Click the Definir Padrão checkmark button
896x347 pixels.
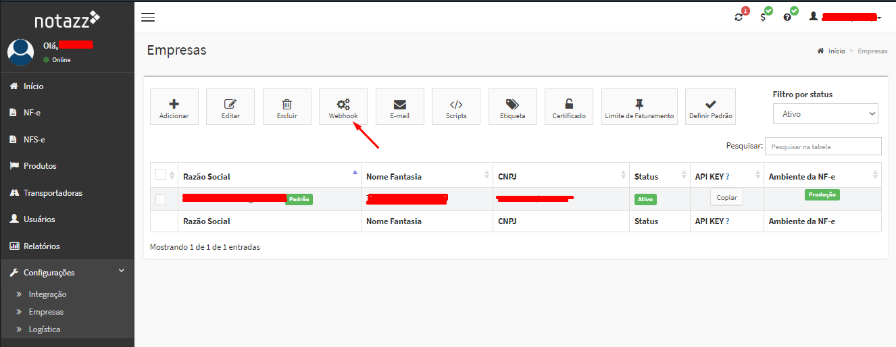710,107
